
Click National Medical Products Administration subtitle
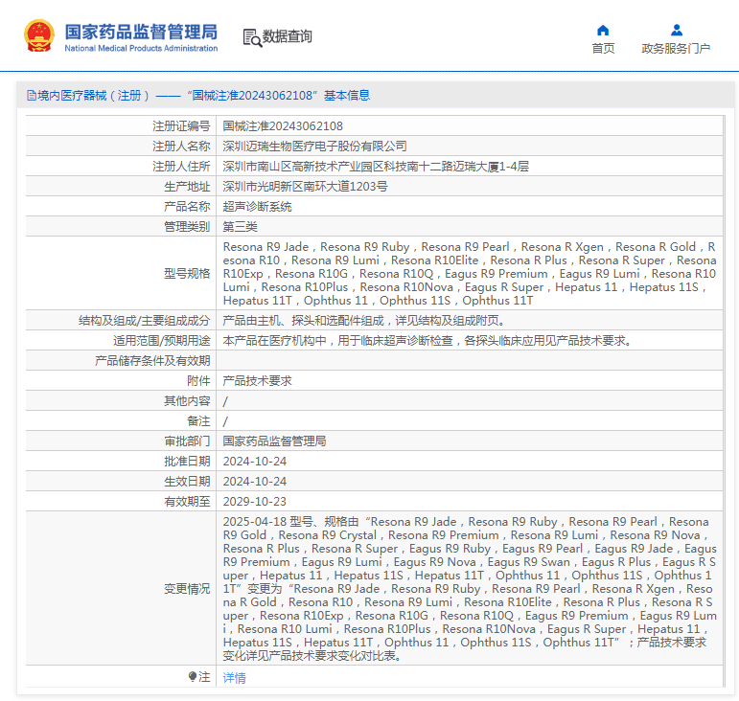141,48
